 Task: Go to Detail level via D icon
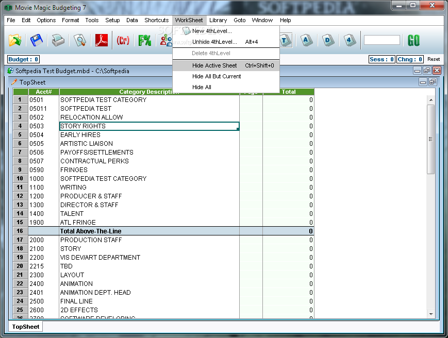[328, 40]
